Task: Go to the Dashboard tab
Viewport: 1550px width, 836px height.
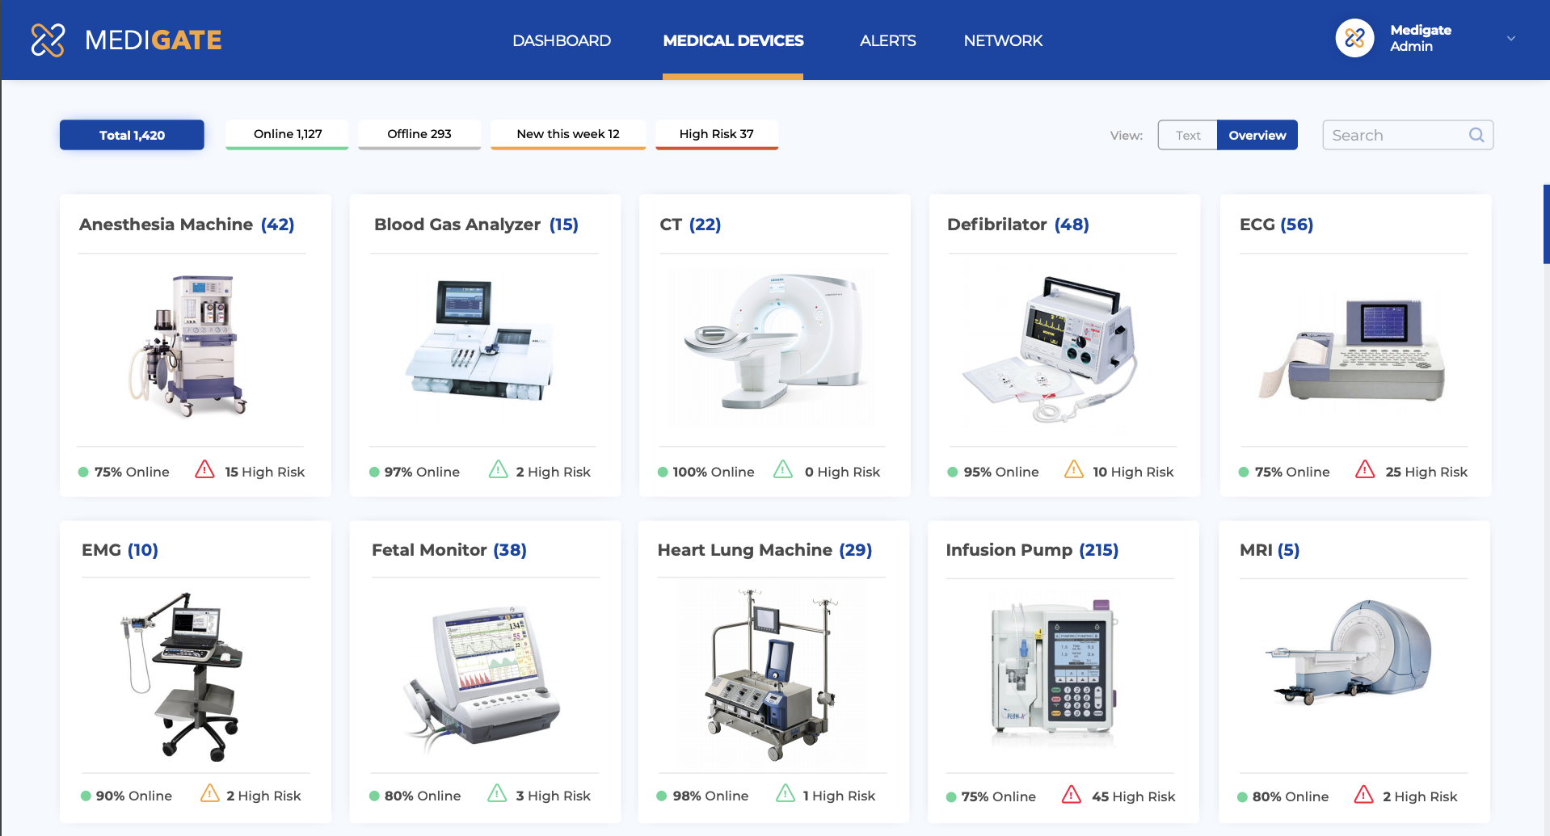Action: click(x=562, y=40)
